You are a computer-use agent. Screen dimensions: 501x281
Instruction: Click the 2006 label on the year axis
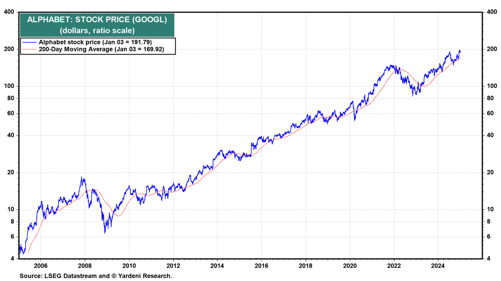(41, 266)
